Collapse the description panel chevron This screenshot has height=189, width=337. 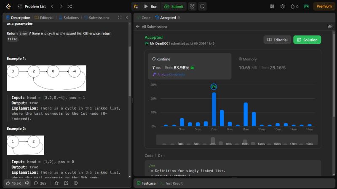[x=127, y=18]
